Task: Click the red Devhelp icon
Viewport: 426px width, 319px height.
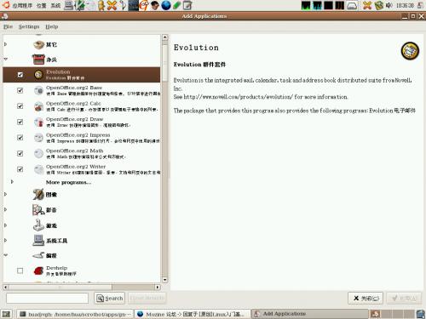Action: [x=38, y=271]
